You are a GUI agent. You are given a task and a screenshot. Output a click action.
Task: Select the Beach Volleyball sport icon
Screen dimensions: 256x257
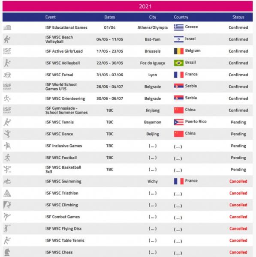[x=7, y=39]
